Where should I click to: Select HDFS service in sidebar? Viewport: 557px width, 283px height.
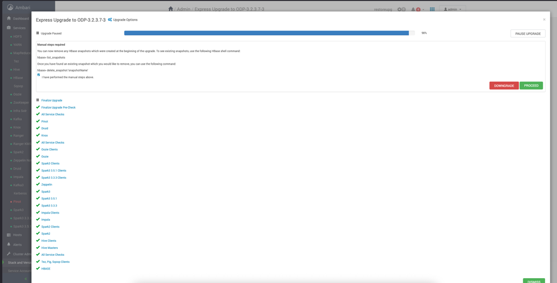coord(17,36)
